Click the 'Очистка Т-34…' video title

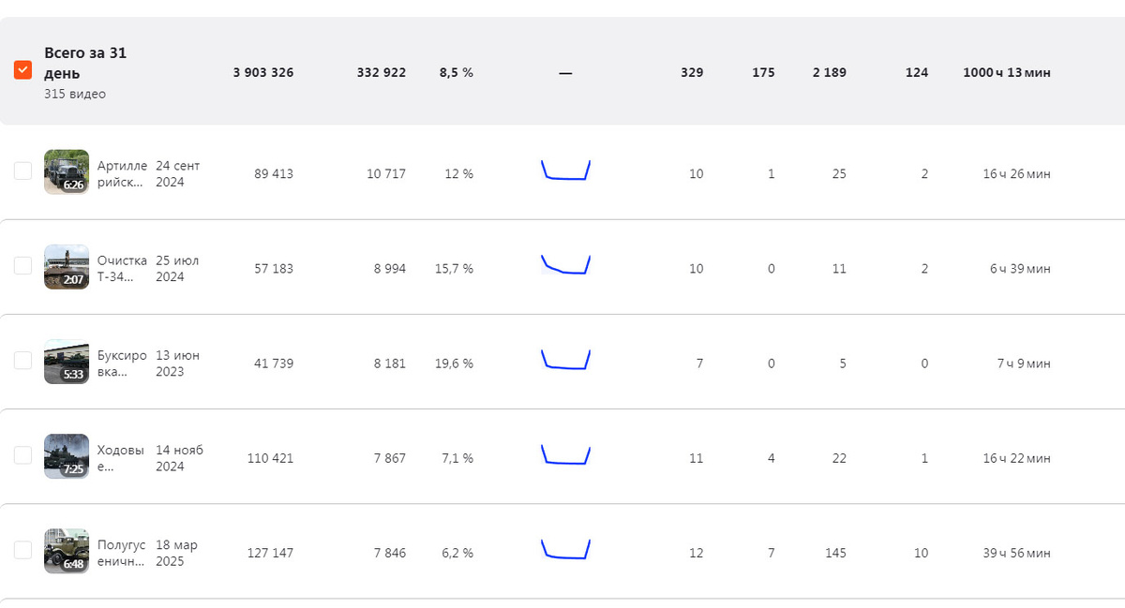point(122,269)
